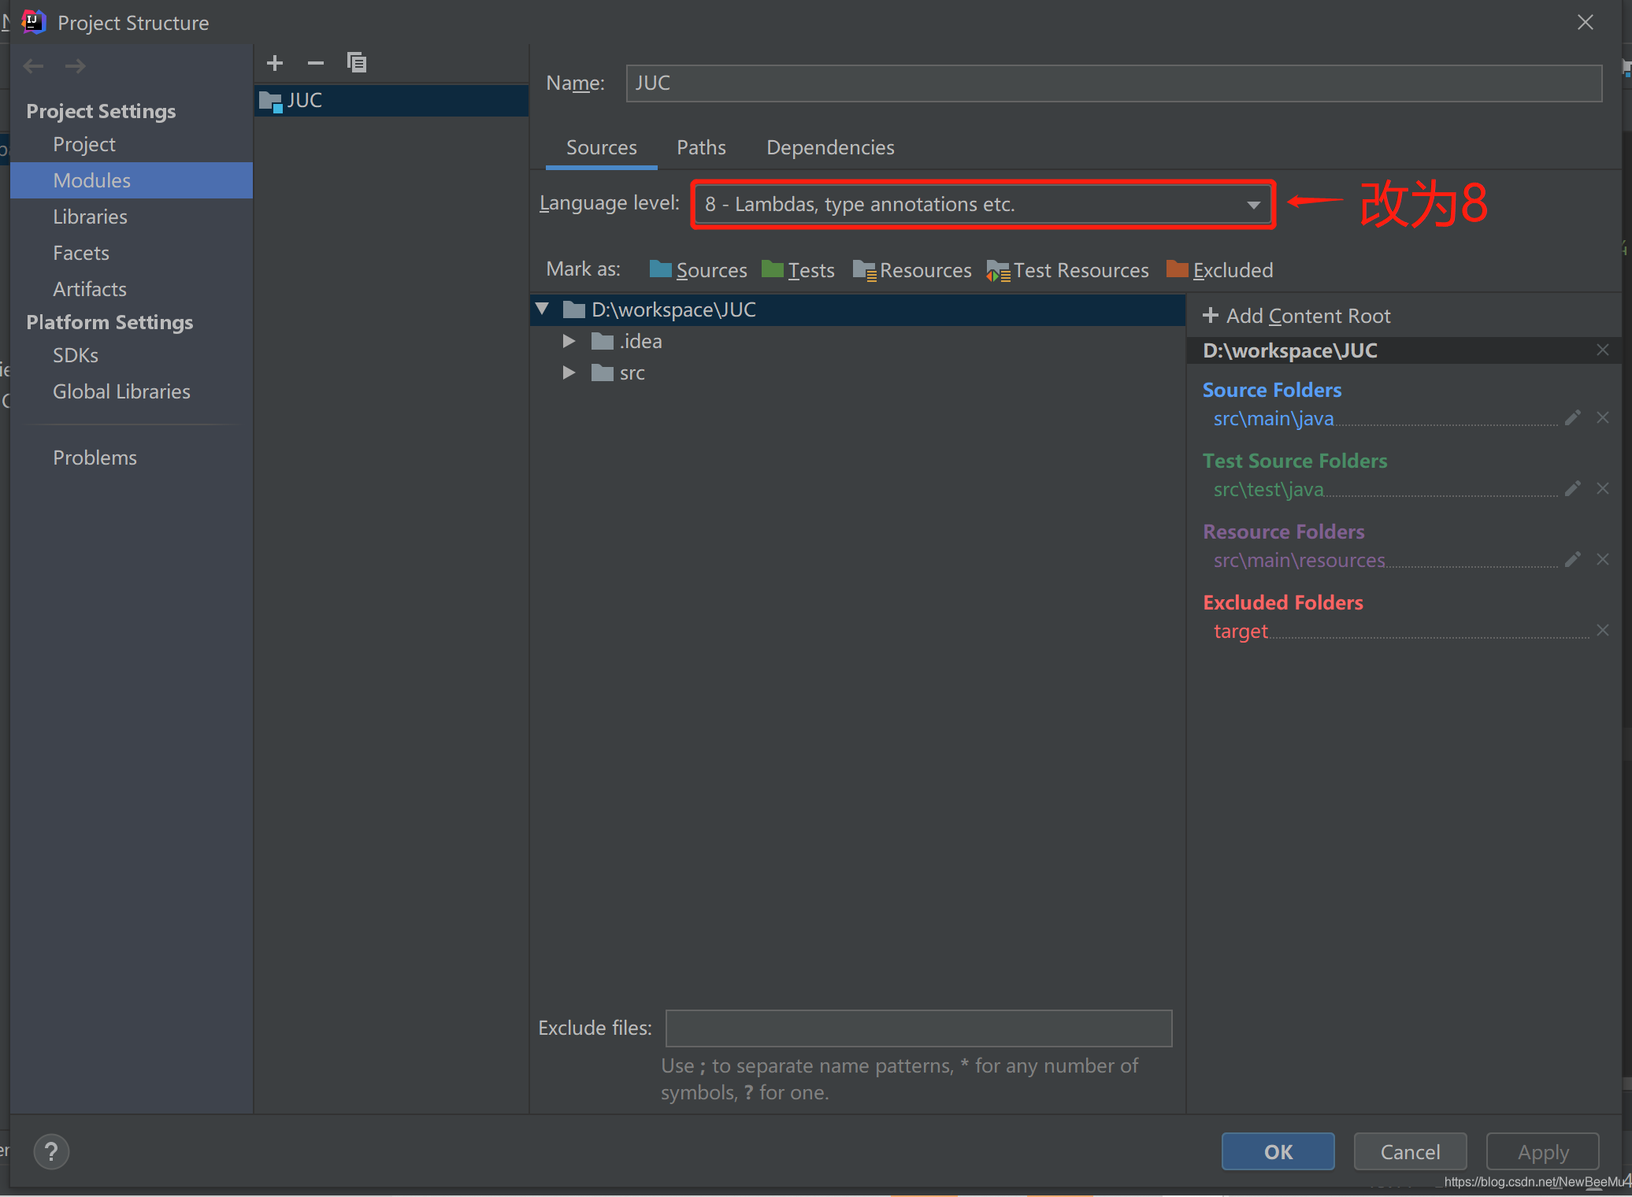Remove the target excluded folder
Screen dimensions: 1632x1197
tap(1605, 629)
